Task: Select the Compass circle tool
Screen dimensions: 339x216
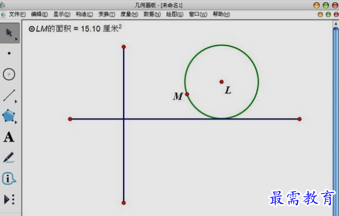Action: coord(9,75)
